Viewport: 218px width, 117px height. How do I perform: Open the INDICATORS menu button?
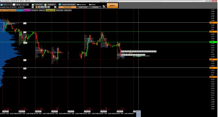[67, 7]
